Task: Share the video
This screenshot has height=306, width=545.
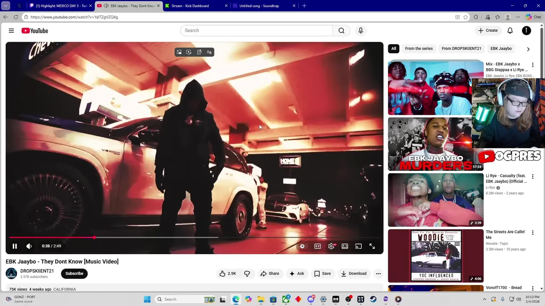Action: pos(270,274)
